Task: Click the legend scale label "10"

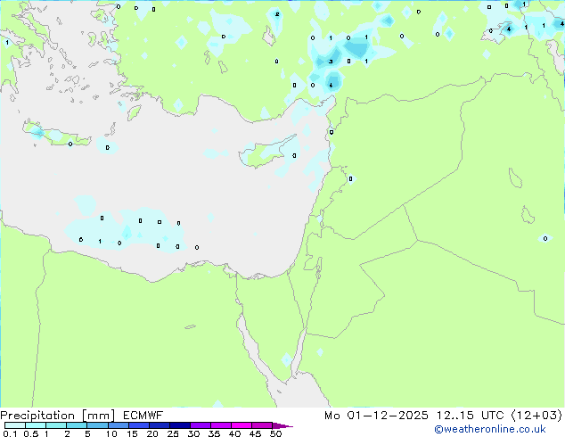Action: tap(111, 433)
